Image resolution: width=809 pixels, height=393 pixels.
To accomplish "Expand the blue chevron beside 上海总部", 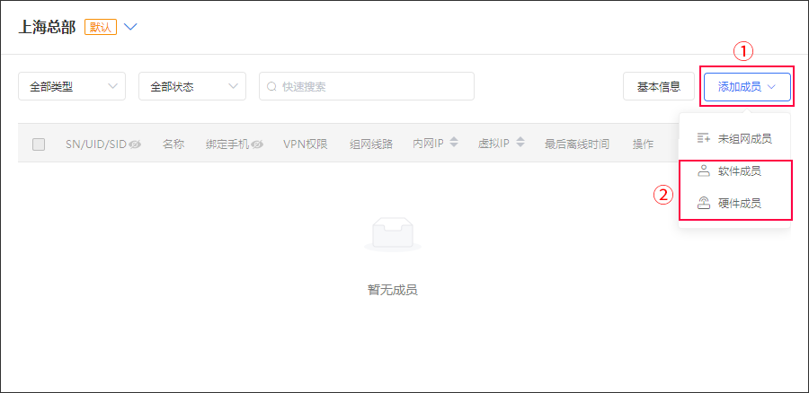I will point(130,27).
